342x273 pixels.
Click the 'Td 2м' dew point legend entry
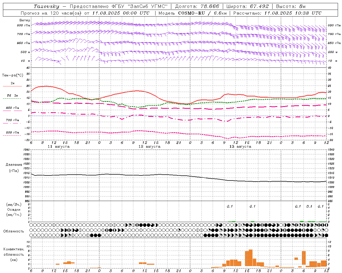[13, 95]
